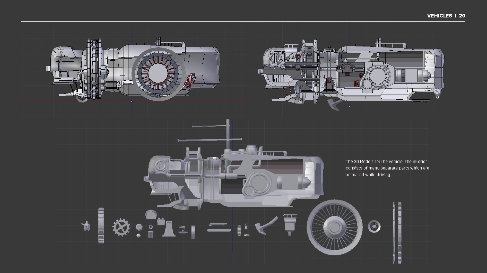Select the bell-shaped trapezoid part
The height and width of the screenshot is (273, 487).
pyautogui.click(x=169, y=229)
